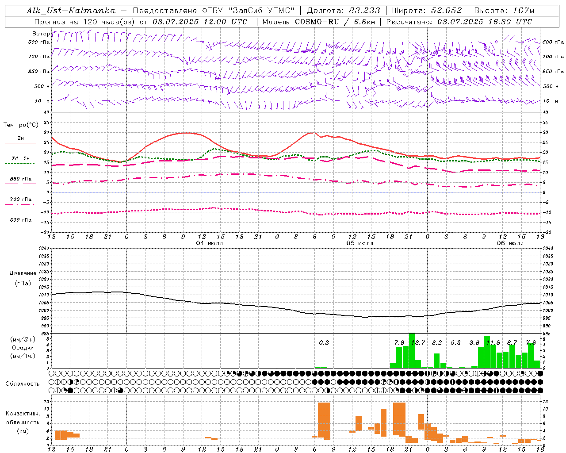Click the precipitation value 3.8

coord(474,343)
